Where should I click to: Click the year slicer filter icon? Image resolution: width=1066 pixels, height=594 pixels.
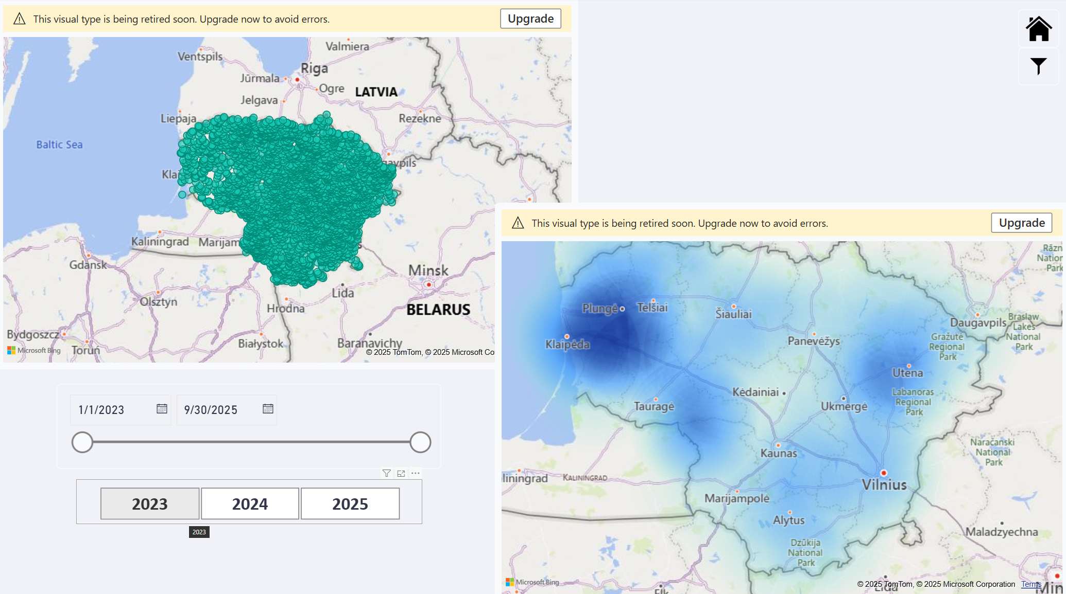point(386,473)
